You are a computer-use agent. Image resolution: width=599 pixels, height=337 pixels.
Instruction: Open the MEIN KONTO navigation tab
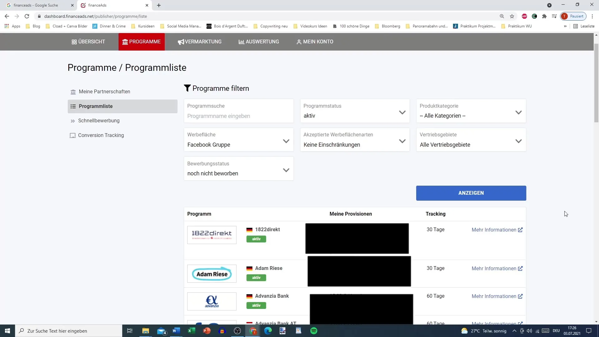(x=315, y=42)
